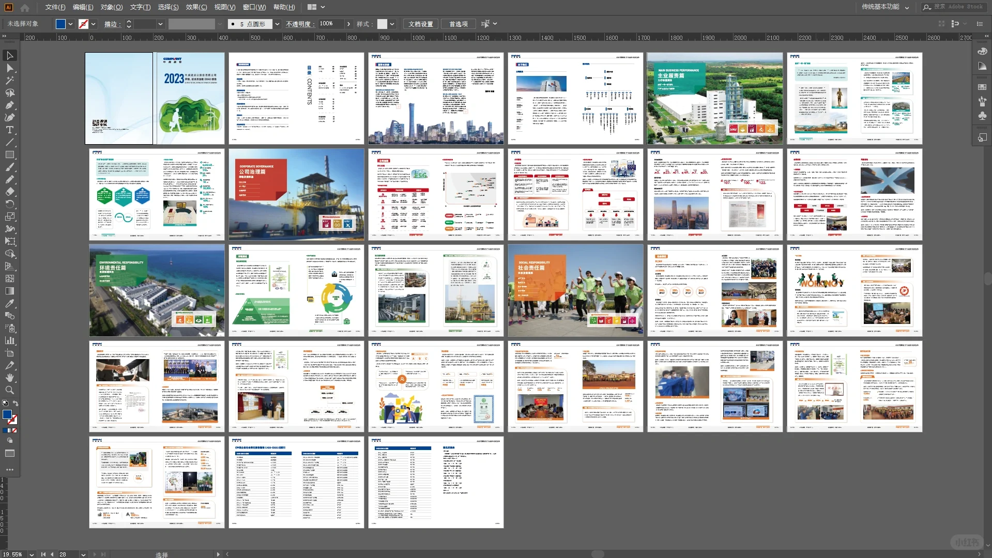The height and width of the screenshot is (558, 992).
Task: Select the Free Transform tool
Action: pyautogui.click(x=9, y=241)
